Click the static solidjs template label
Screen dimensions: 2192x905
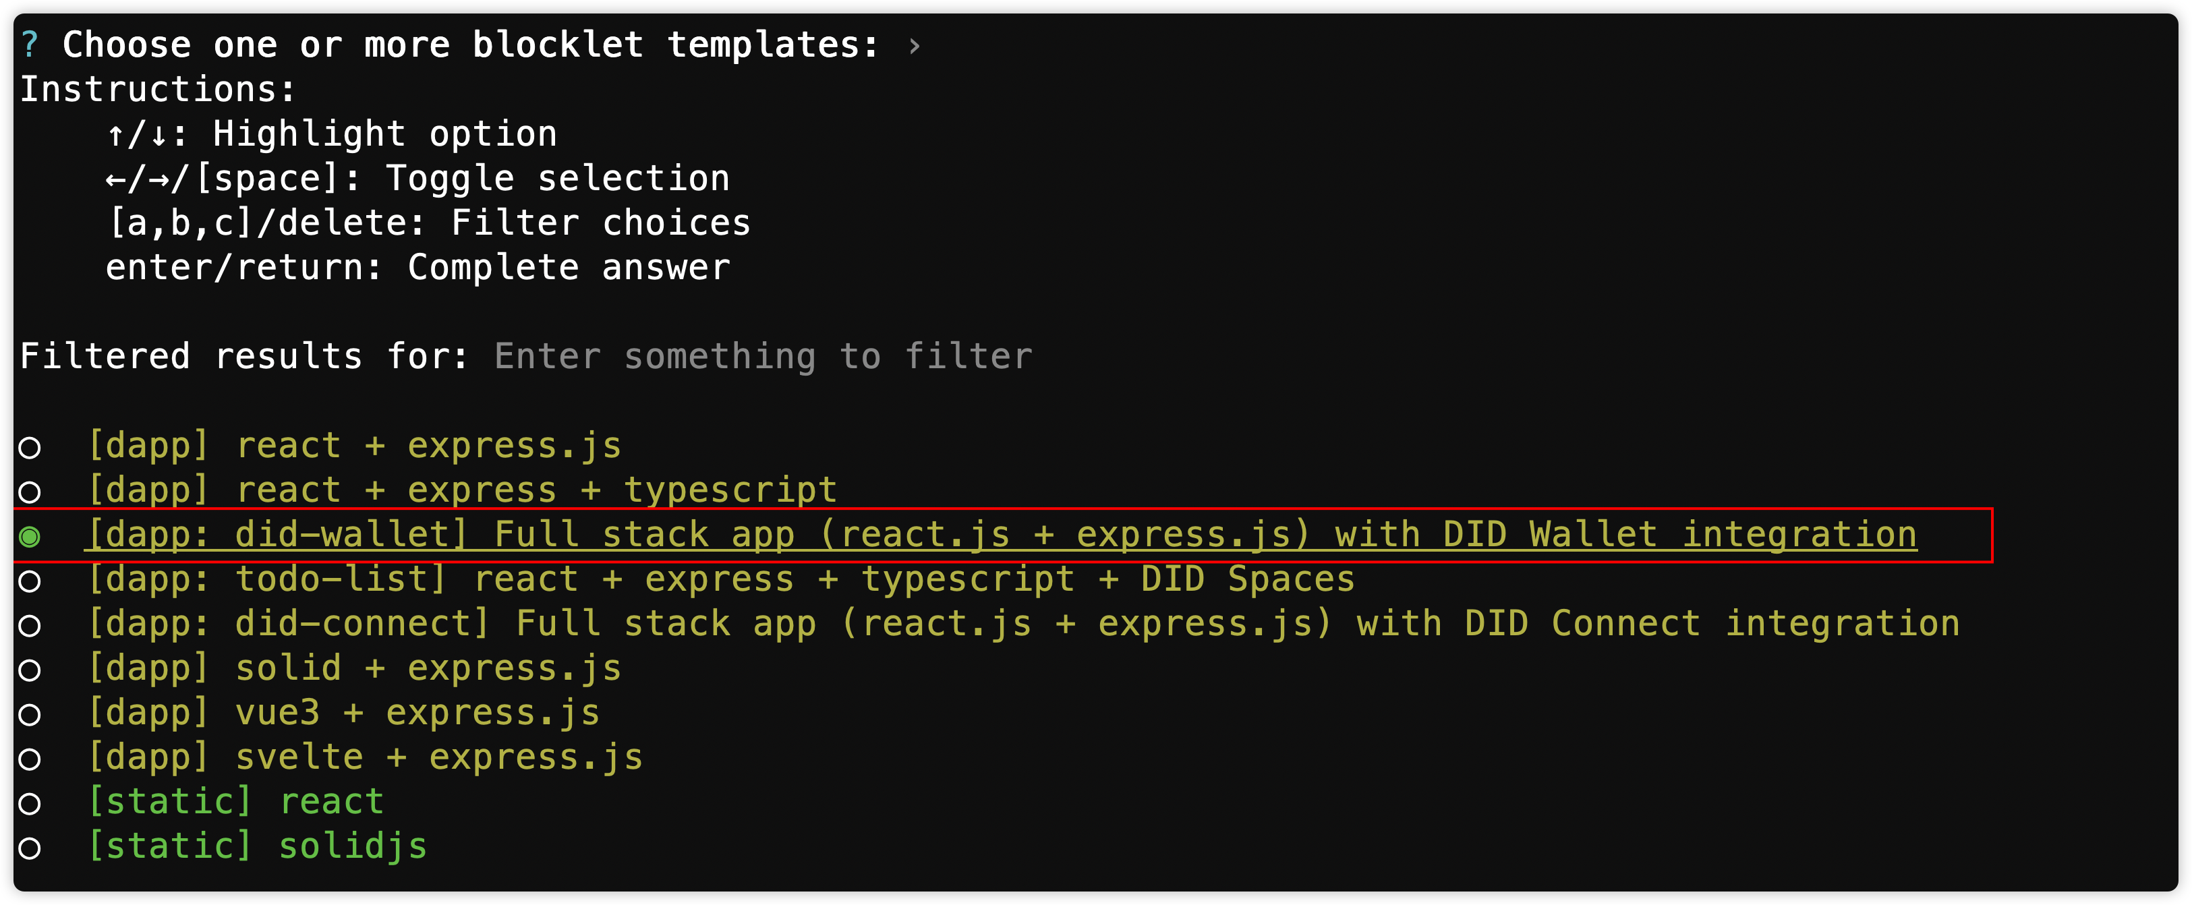pyautogui.click(x=257, y=846)
